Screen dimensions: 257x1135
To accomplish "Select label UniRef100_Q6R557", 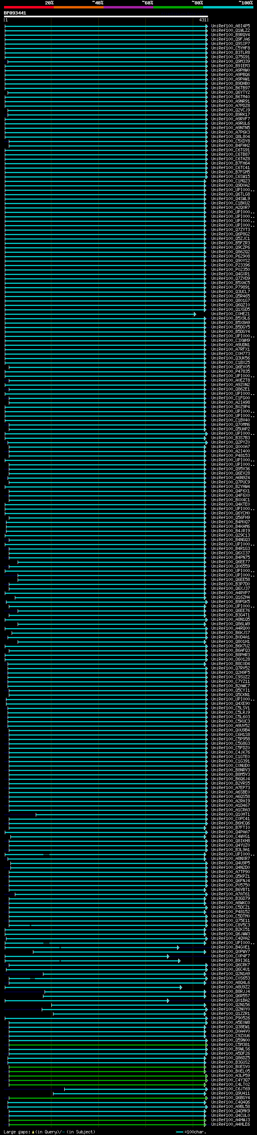I will point(230,996).
